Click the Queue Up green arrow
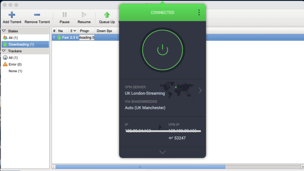Viewport: 304px width, 171px height. [x=107, y=15]
